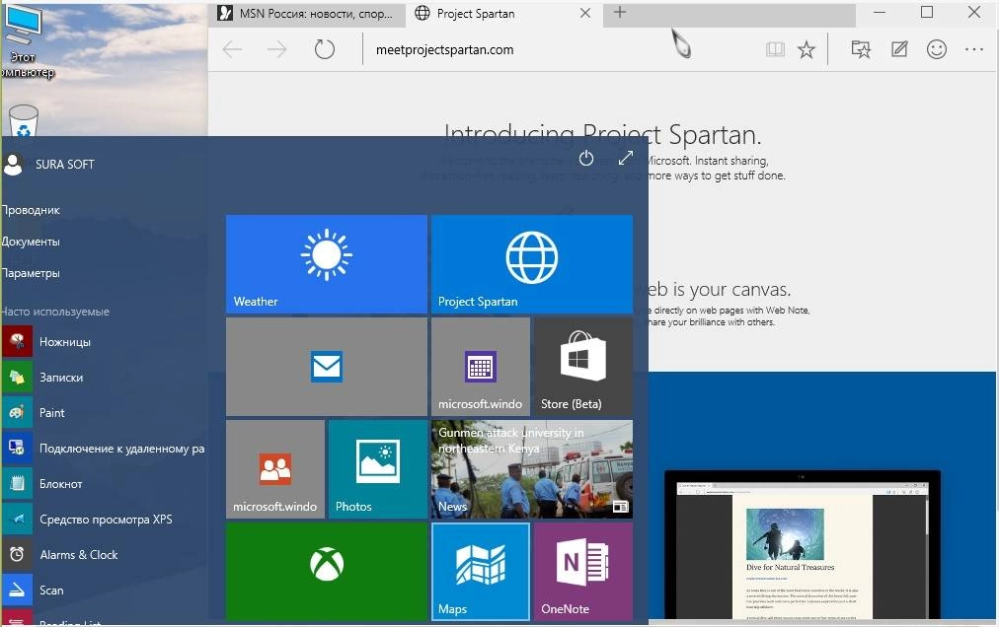Click the laptop image on webpage
This screenshot has height=627, width=999.
803,545
